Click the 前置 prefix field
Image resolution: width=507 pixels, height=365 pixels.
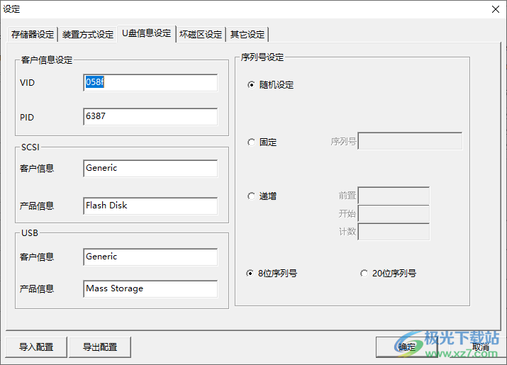pyautogui.click(x=394, y=196)
